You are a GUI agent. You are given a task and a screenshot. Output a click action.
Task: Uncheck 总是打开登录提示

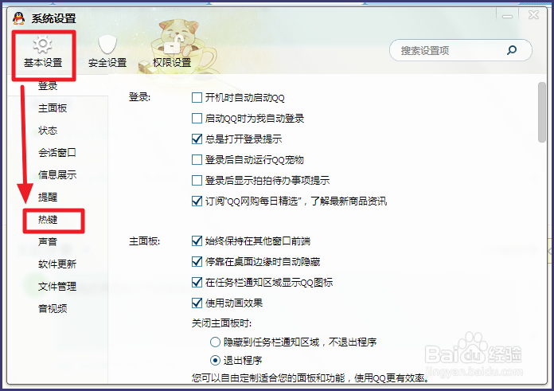pyautogui.click(x=197, y=139)
